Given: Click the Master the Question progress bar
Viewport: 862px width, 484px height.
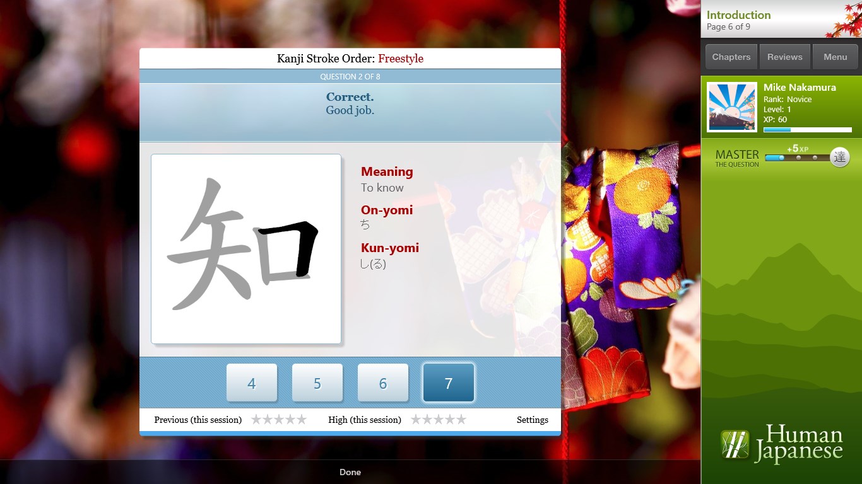Looking at the screenshot, I should (x=797, y=158).
